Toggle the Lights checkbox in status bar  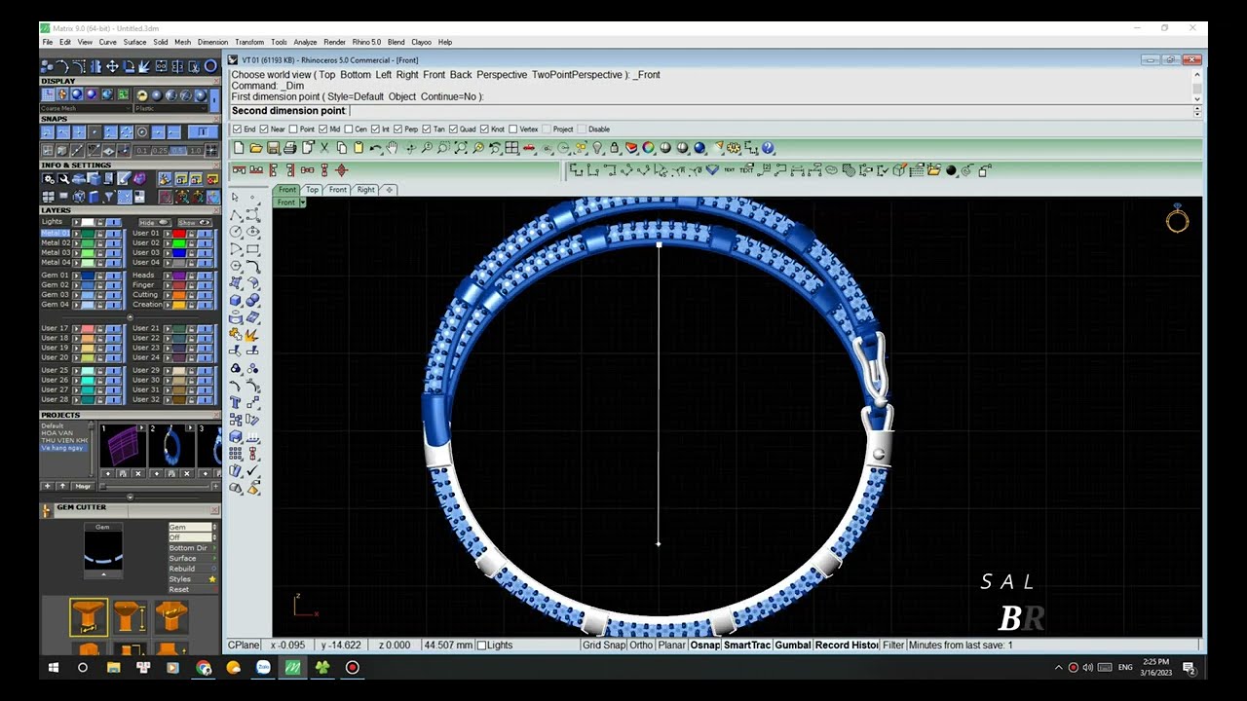[x=481, y=646]
